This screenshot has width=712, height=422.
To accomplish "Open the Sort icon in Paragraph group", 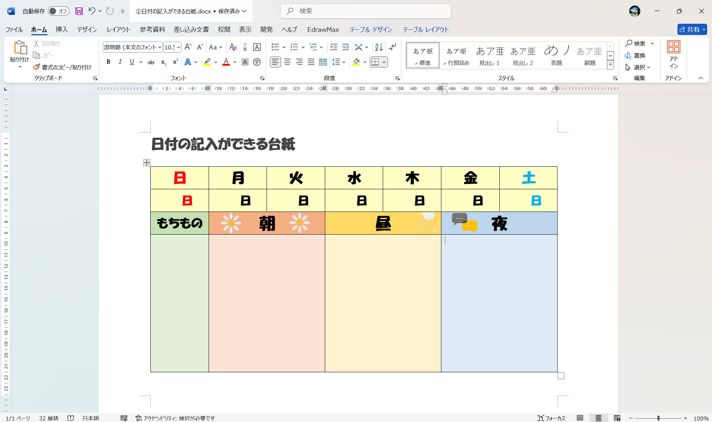I will tap(378, 47).
